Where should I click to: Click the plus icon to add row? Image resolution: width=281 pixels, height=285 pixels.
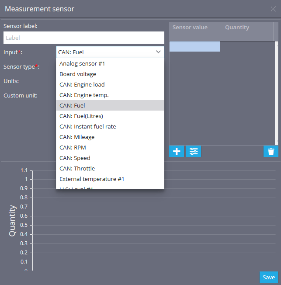(x=177, y=151)
